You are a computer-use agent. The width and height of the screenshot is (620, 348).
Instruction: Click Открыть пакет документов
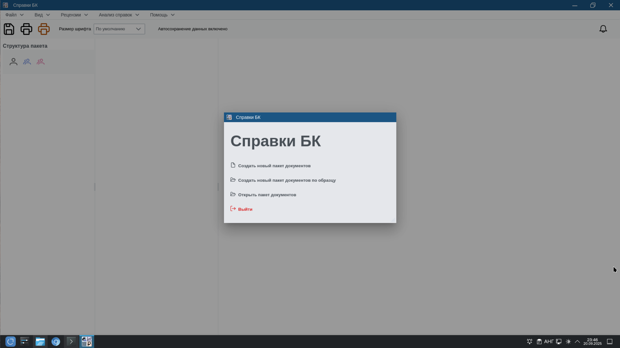(x=267, y=195)
